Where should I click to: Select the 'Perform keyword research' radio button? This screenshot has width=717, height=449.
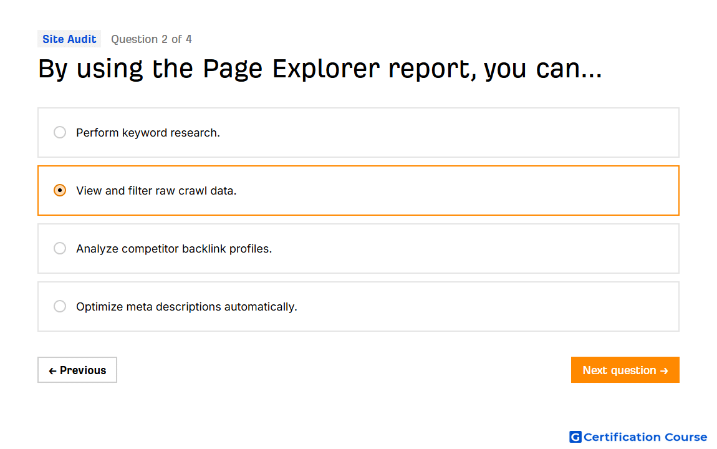60,133
